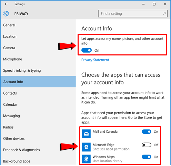This screenshot has width=171, height=166.
Task: Click the Settings window title text
Action: click(20, 4)
